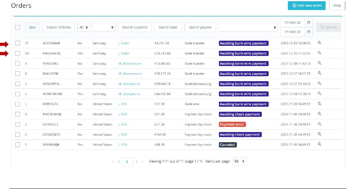Click magnifier view icon for order 11
The height and width of the screenshot is (189, 347).
pos(319,43)
